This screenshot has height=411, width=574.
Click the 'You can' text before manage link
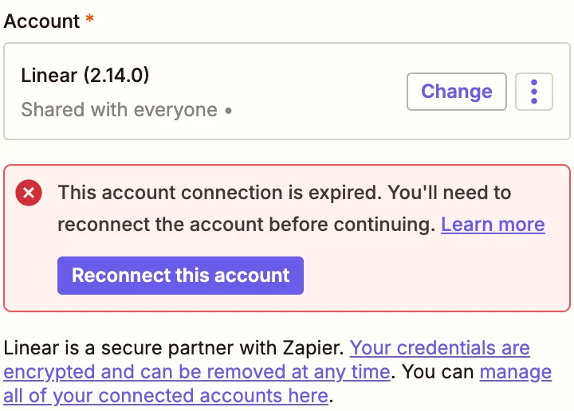click(438, 372)
